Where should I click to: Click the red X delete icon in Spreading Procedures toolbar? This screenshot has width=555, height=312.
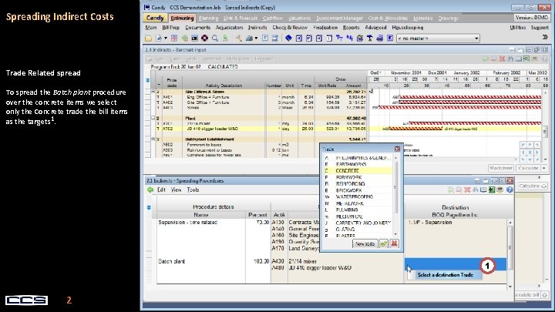(467, 190)
